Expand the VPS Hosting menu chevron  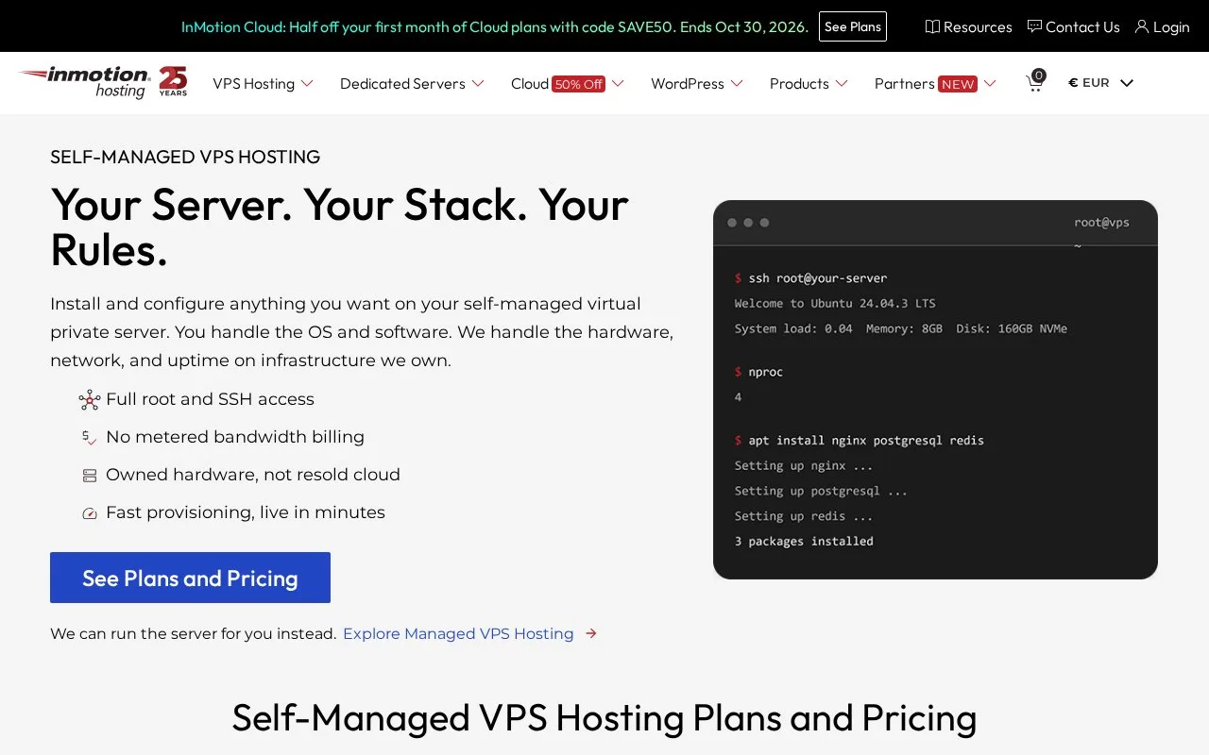[x=307, y=84]
